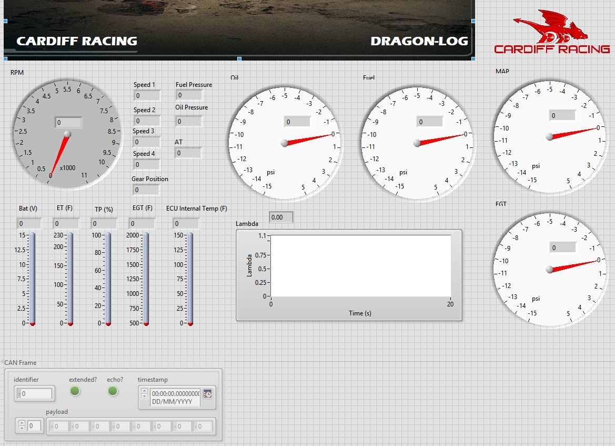The height and width of the screenshot is (446, 615).
Task: Select the last payload byte field
Action: click(x=203, y=426)
